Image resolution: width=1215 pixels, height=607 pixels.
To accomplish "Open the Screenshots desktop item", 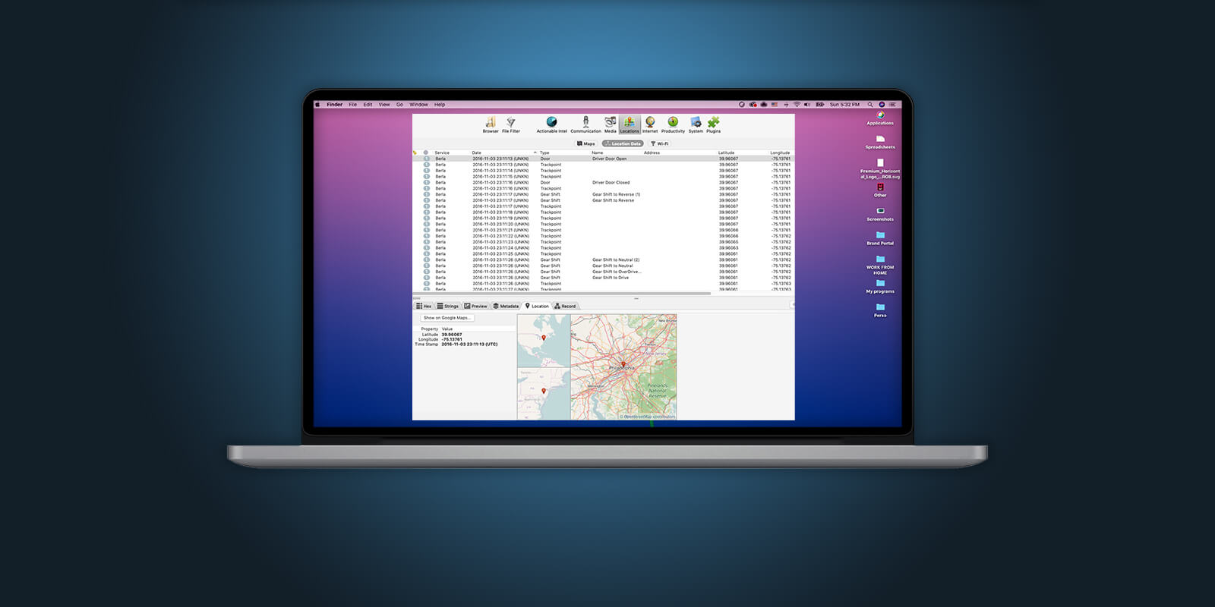I will [x=880, y=214].
